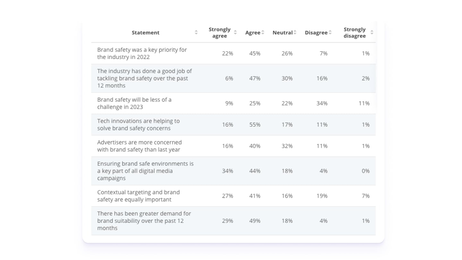Image resolution: width=462 pixels, height=260 pixels.
Task: Click the 55% Agree cell for tech innovations
Action: (x=255, y=124)
